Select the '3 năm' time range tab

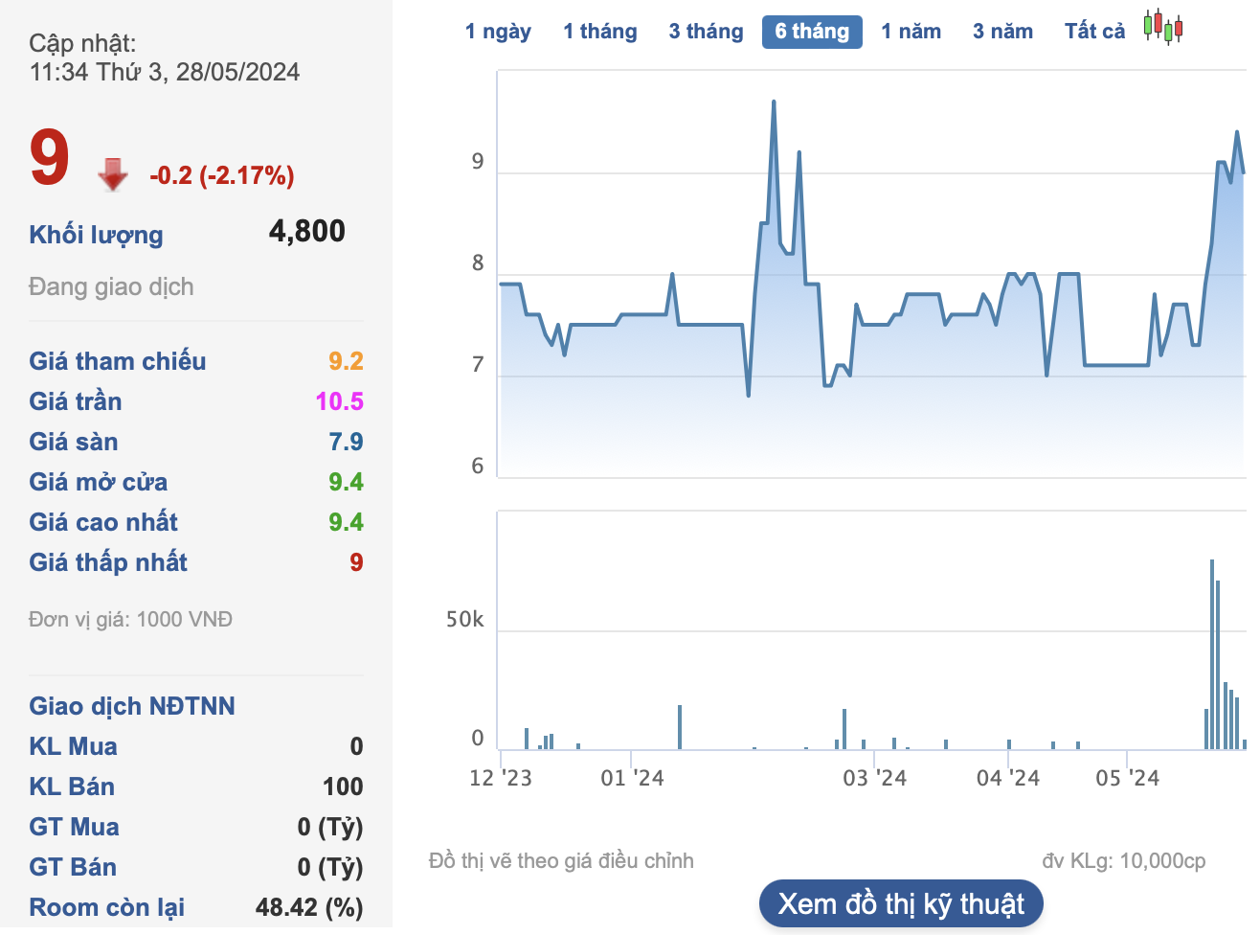pyautogui.click(x=1003, y=32)
